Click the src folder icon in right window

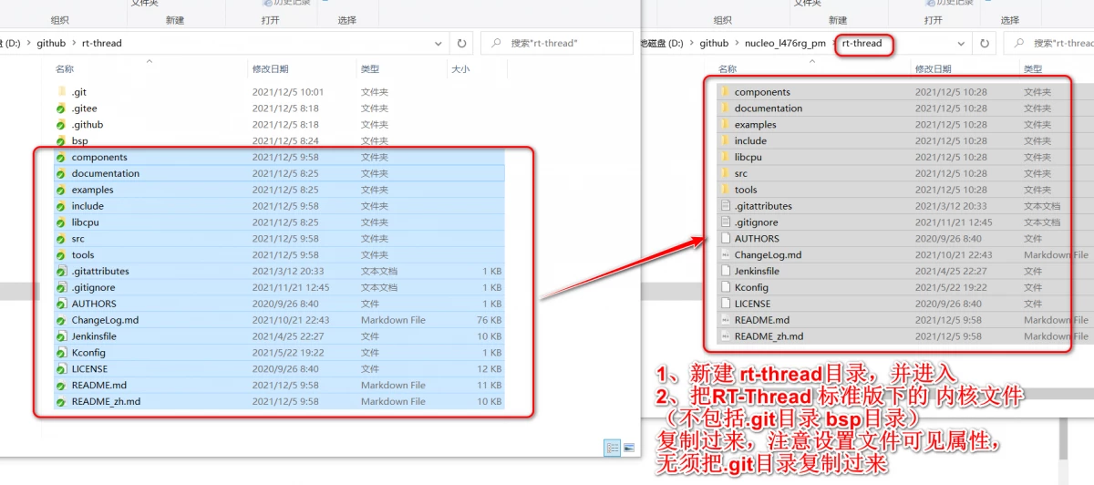pyautogui.click(x=725, y=173)
